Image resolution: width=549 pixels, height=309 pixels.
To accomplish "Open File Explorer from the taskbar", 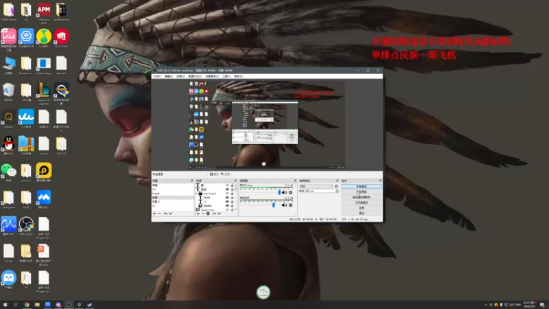I will [37, 305].
